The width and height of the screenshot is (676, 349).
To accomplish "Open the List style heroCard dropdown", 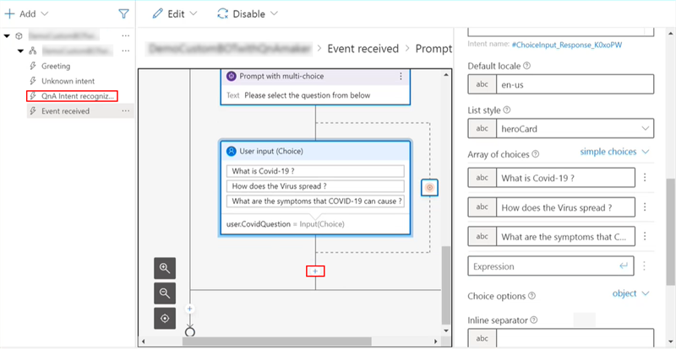I will pyautogui.click(x=575, y=128).
